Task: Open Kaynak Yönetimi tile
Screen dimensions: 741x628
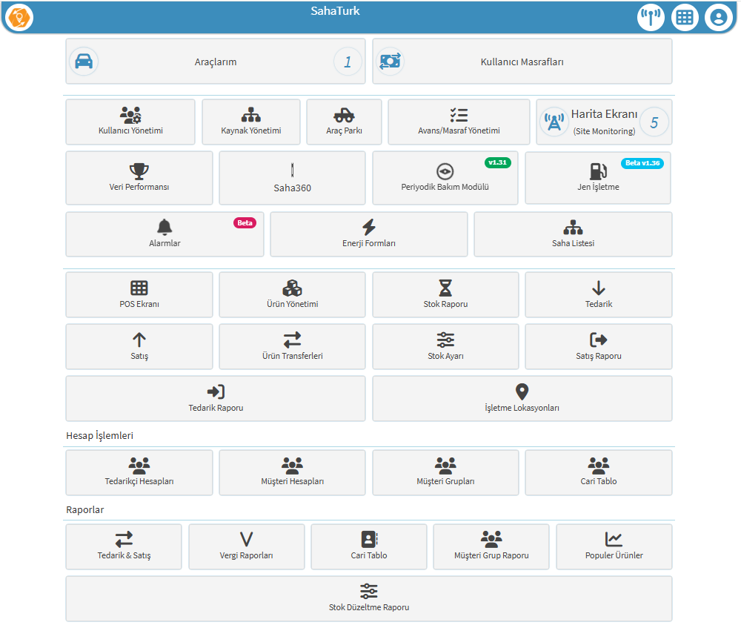Action: 251,122
